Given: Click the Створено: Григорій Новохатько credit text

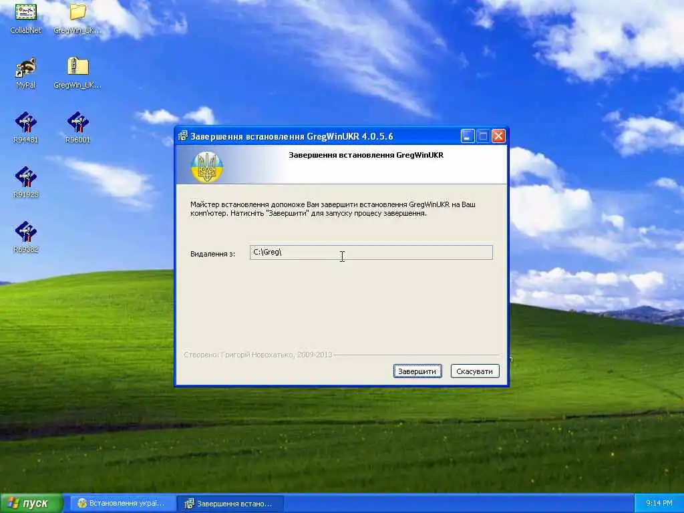Looking at the screenshot, I should tap(259, 355).
